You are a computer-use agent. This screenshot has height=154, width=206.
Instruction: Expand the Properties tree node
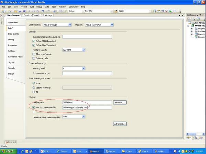[192, 28]
